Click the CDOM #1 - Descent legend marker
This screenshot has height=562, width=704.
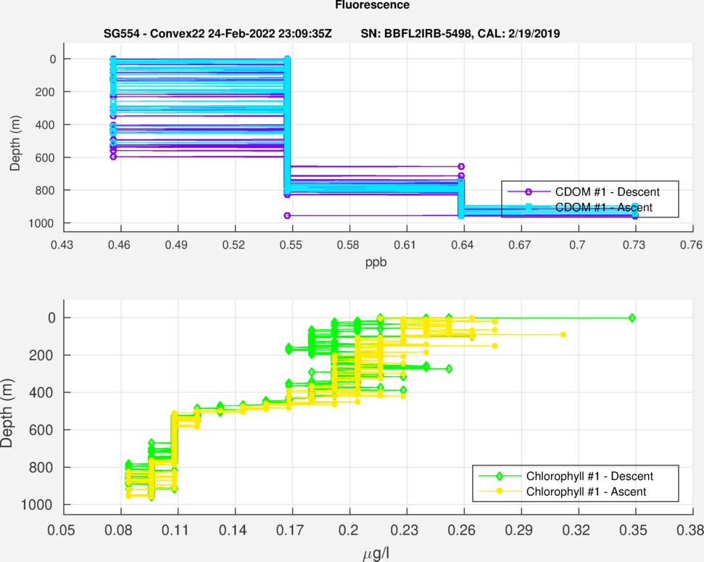click(529, 191)
